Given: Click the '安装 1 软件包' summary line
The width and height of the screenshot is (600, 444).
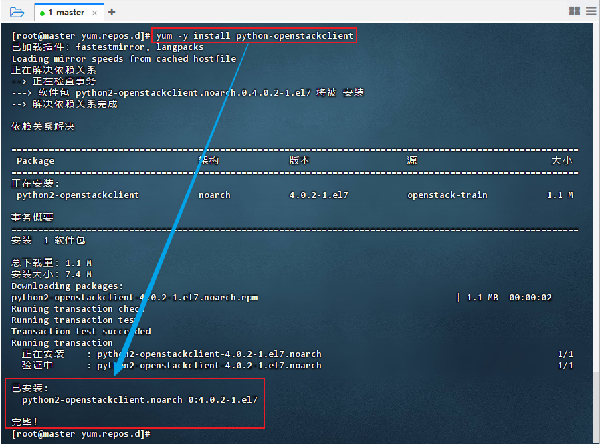Looking at the screenshot, I should (48, 240).
